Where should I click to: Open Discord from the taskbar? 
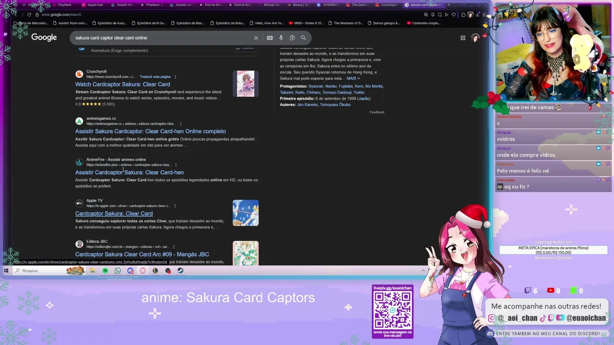(130, 271)
